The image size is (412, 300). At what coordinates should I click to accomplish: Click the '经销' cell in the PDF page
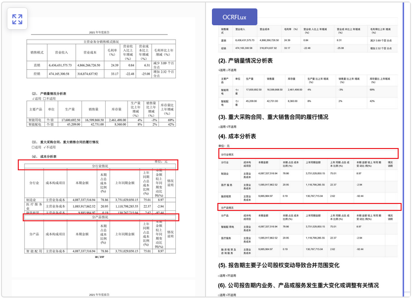(37, 74)
